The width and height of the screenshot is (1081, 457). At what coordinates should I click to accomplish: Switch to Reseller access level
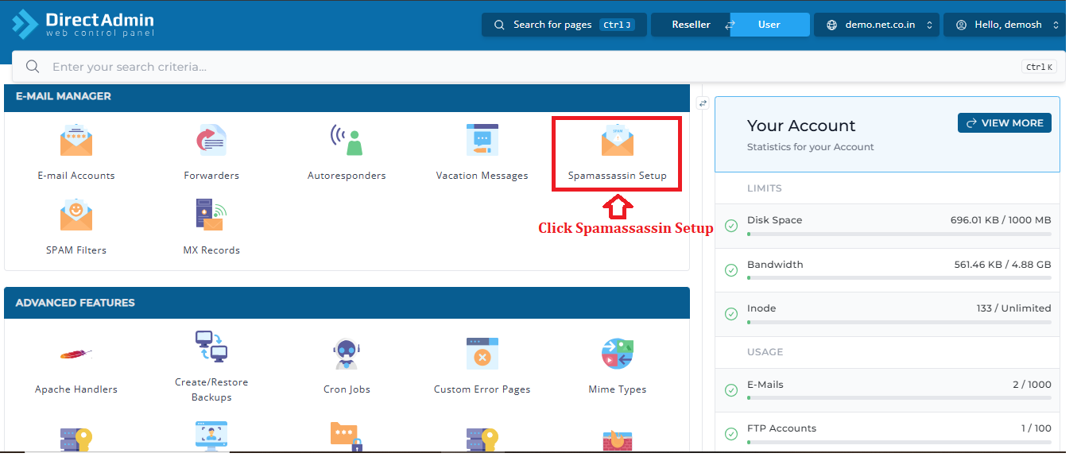(x=691, y=25)
